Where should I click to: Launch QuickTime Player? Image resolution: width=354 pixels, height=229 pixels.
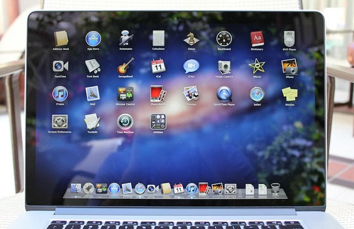tap(224, 94)
